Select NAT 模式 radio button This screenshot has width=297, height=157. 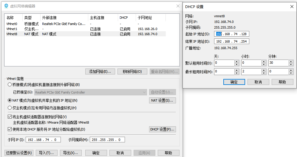coord(10,100)
